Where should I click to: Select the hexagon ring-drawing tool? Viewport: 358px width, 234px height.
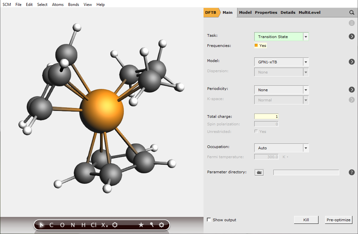115,225
